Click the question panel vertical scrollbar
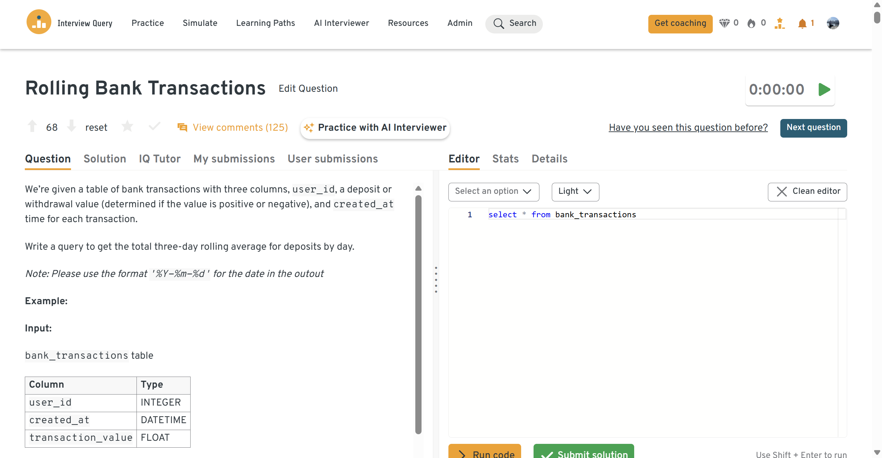The height and width of the screenshot is (458, 882). [418, 314]
